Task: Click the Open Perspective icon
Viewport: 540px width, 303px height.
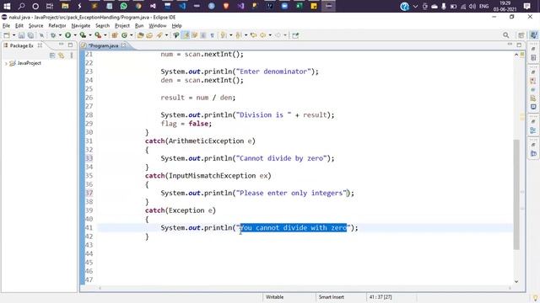Action: [521, 35]
